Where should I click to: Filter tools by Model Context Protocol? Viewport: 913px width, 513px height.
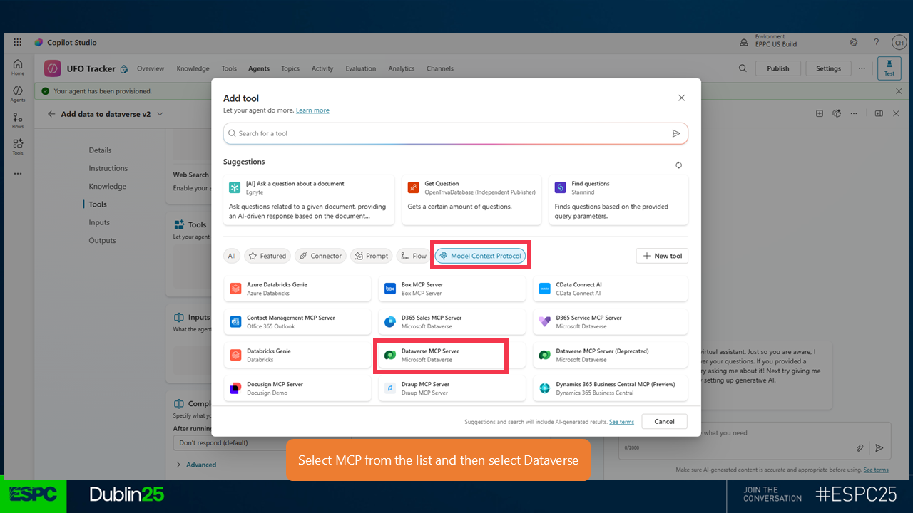point(481,256)
